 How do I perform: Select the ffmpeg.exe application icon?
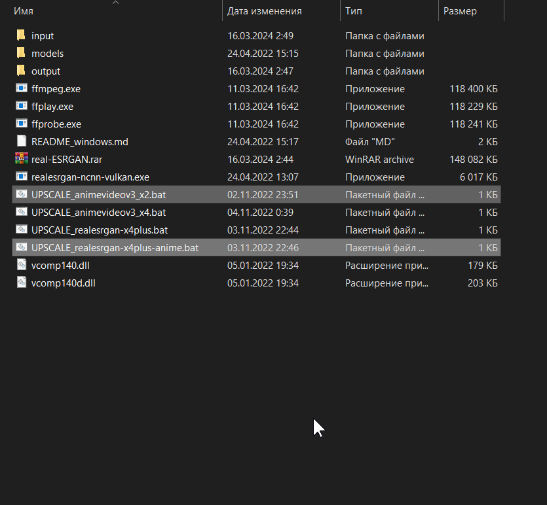pos(21,88)
